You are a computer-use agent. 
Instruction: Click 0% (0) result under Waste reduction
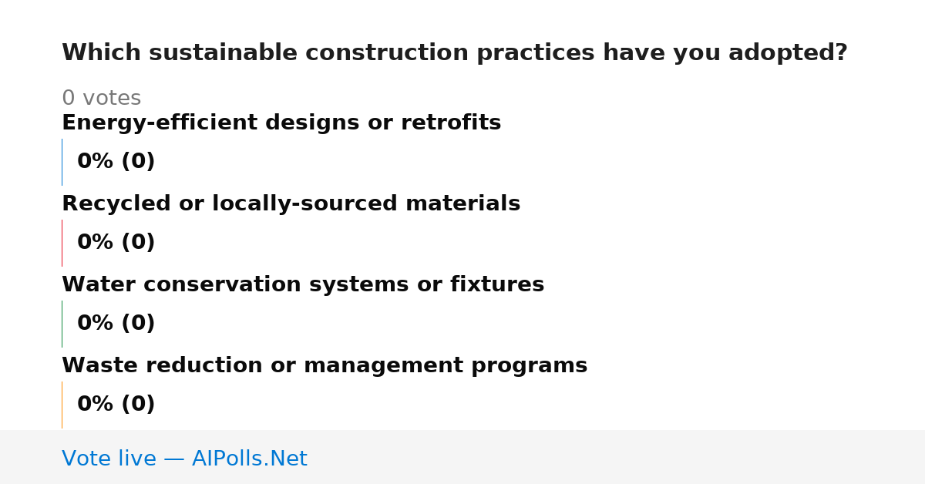pyautogui.click(x=116, y=405)
